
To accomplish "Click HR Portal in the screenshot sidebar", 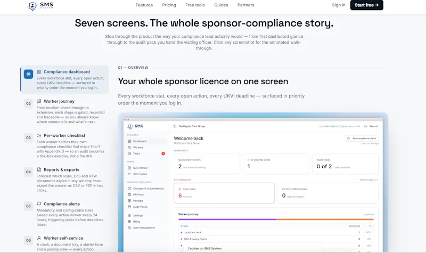I will click(146, 194).
